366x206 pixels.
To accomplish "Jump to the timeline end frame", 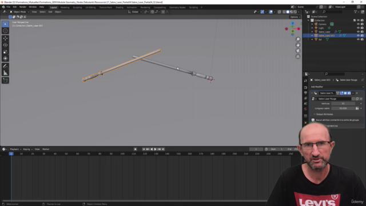I will (x=163, y=149).
